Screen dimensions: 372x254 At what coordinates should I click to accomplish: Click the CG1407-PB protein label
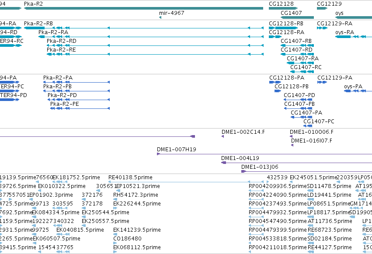pos(299,104)
